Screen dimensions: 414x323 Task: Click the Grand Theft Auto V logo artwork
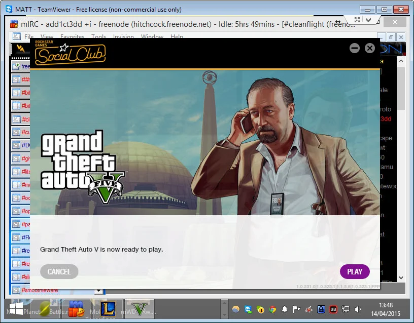82,167
